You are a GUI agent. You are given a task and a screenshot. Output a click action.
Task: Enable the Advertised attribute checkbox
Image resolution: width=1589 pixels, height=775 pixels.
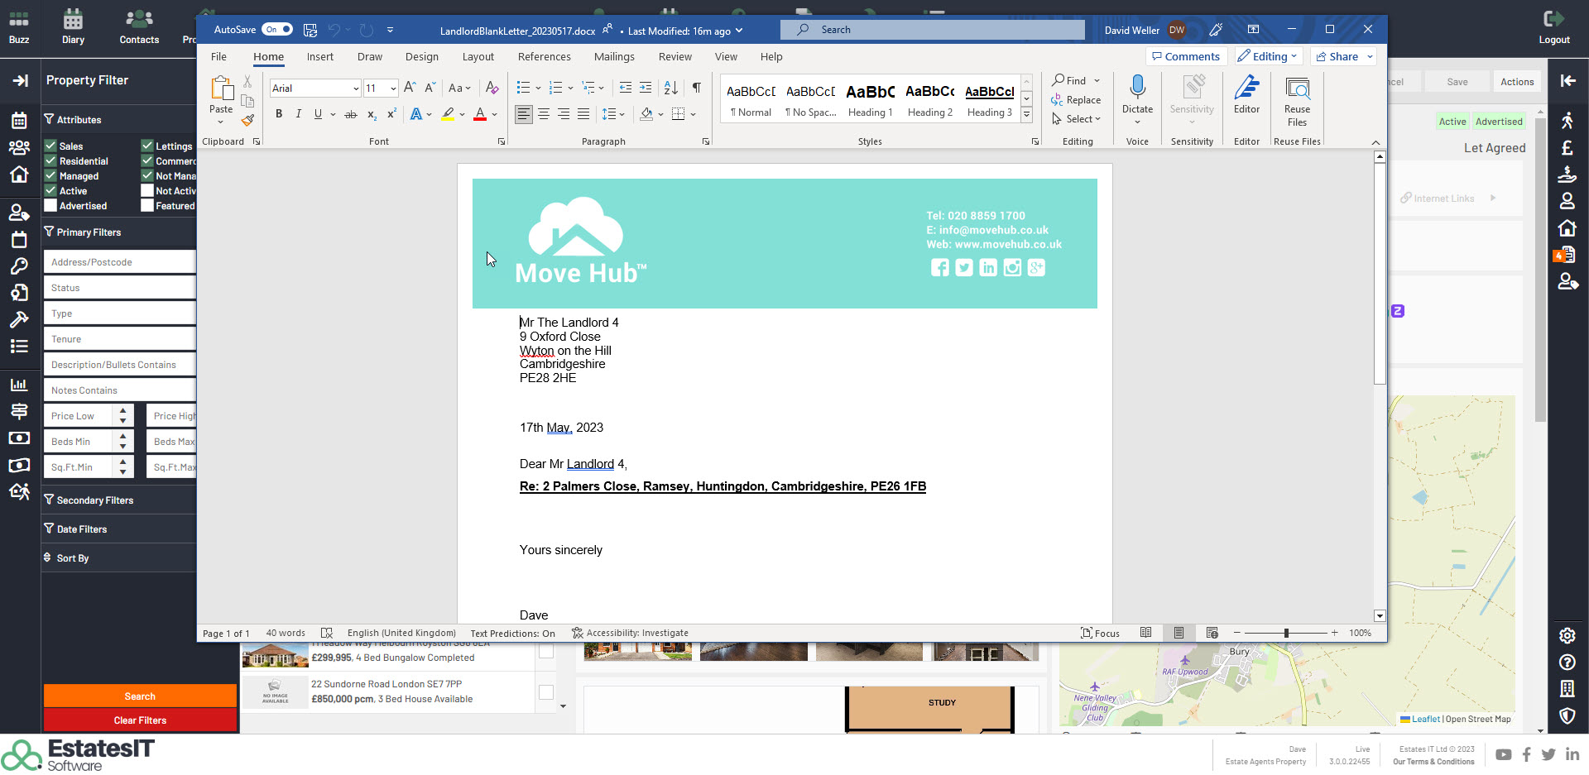click(x=50, y=206)
